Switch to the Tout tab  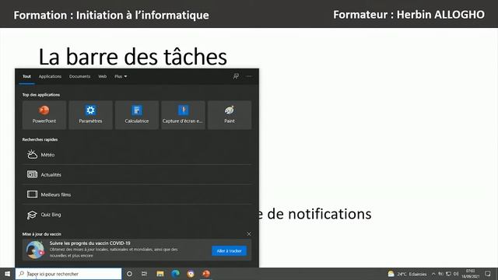26,76
